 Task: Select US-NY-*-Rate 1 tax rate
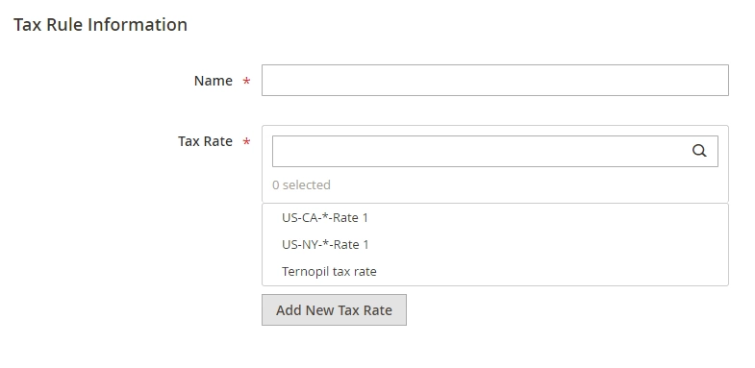(495, 245)
